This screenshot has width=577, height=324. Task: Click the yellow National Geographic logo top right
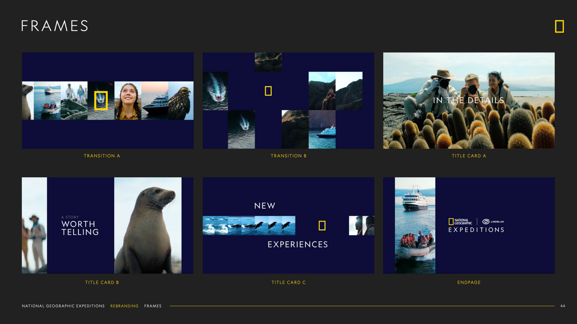click(x=559, y=26)
